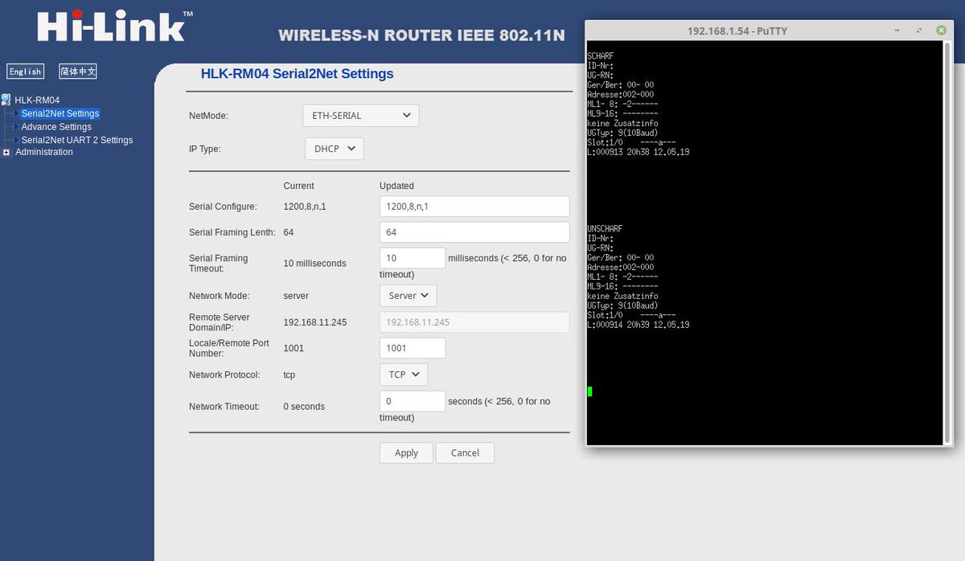The width and height of the screenshot is (965, 561).
Task: Click the 0 seconds current value
Action: point(304,407)
